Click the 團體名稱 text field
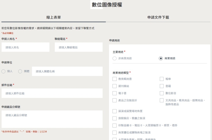 pos(67,71)
